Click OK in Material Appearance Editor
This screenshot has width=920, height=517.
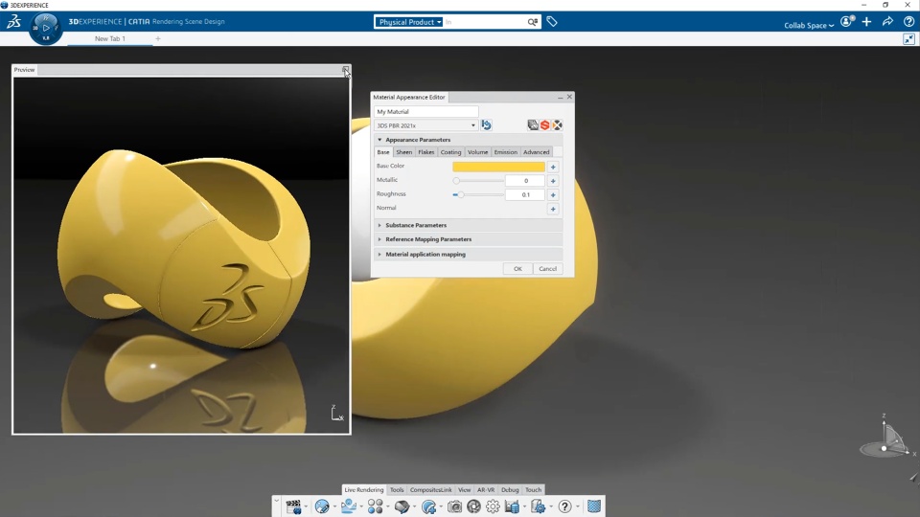click(517, 269)
